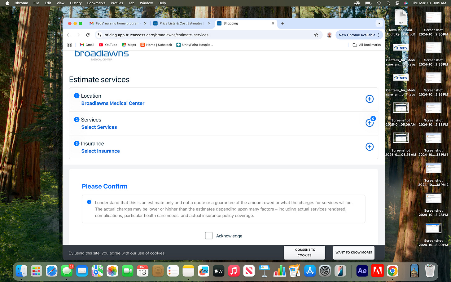Open Notes from the Dock
This screenshot has width=451, height=282.
coord(188,271)
